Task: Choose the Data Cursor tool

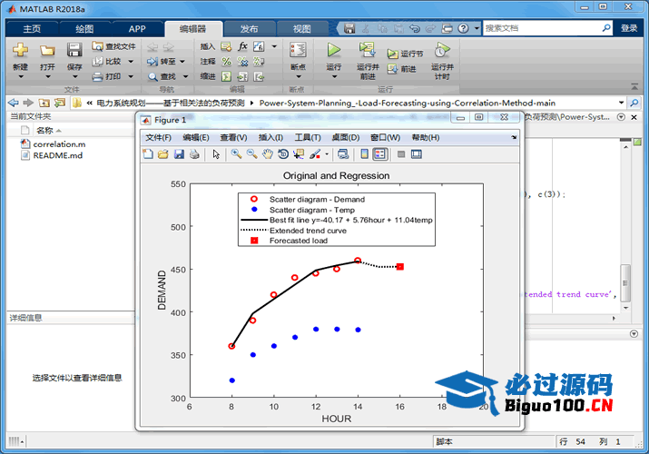Action: (x=298, y=154)
